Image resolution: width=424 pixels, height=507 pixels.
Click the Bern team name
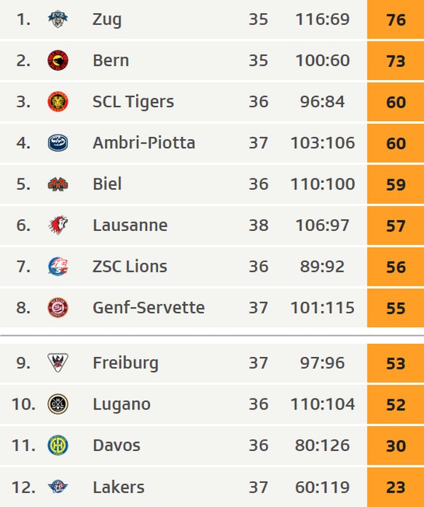pos(111,60)
